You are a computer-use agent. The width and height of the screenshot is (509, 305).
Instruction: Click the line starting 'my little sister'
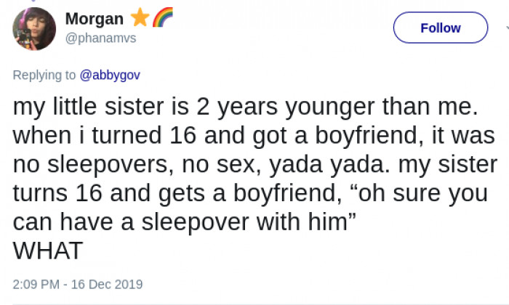[x=244, y=108]
